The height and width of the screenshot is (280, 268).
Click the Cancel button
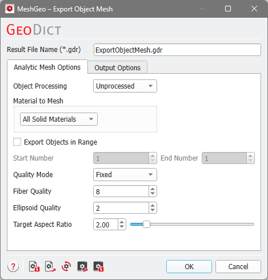(238, 266)
